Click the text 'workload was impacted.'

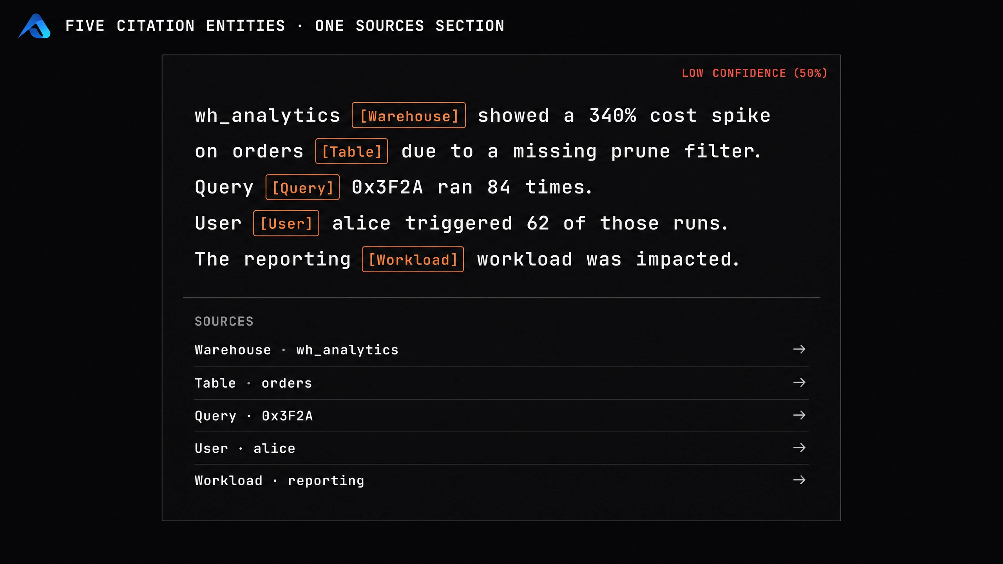pos(608,259)
